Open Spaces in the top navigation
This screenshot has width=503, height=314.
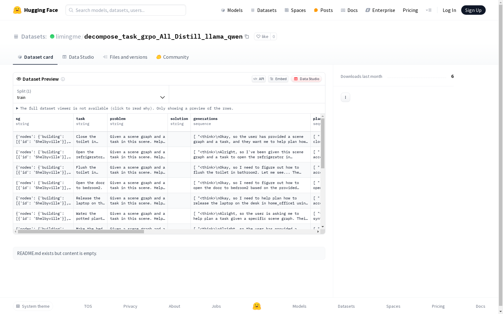295,10
